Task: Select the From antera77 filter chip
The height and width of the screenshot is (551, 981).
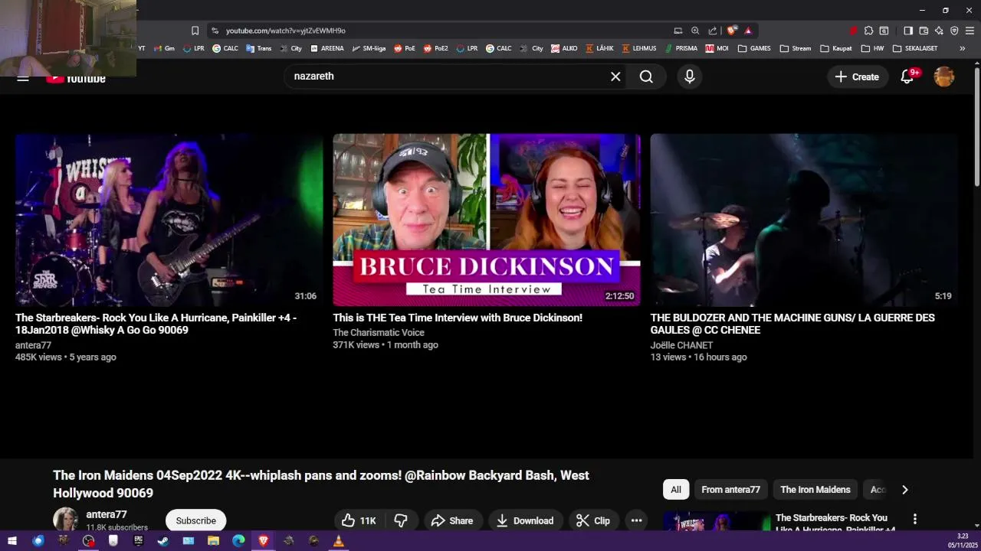Action: tap(730, 490)
